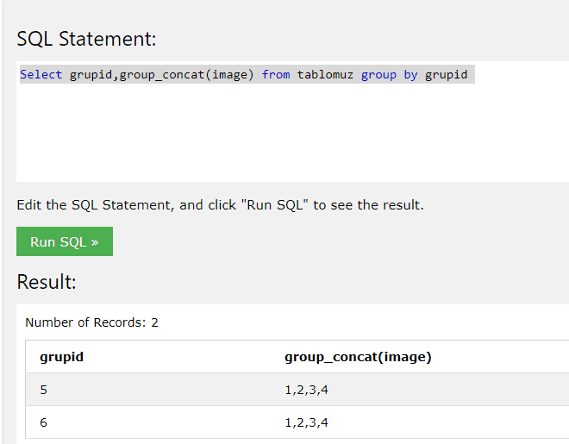Click the blue group keyword in query

coord(378,75)
